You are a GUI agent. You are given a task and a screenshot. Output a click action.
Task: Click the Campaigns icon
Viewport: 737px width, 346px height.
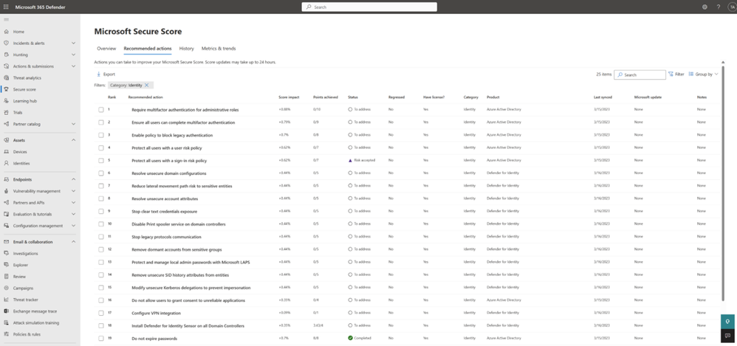click(6, 288)
